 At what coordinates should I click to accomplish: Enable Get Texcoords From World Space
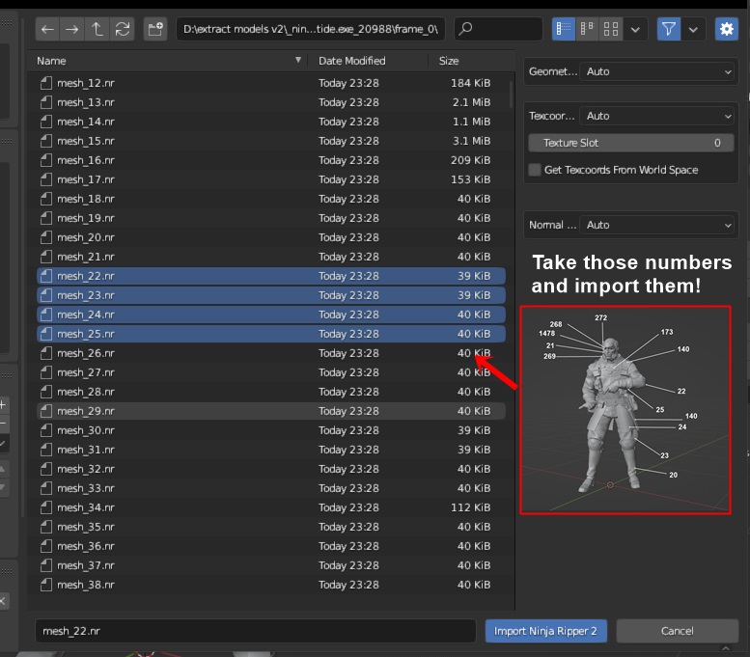[x=536, y=170]
